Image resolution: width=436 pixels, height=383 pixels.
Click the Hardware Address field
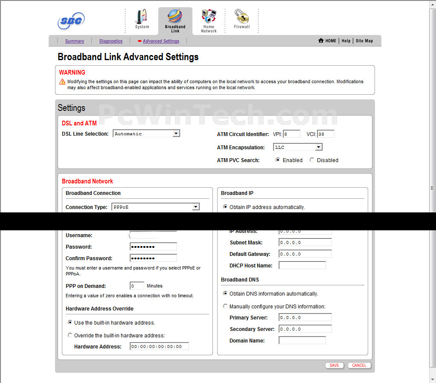[159, 346]
